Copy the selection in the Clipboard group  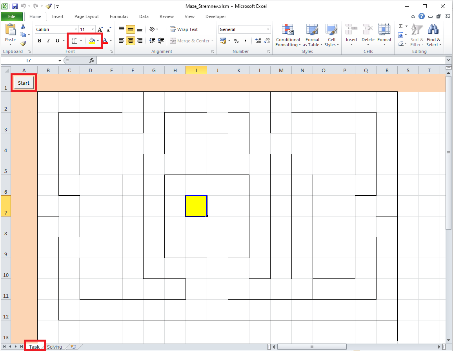click(x=23, y=35)
